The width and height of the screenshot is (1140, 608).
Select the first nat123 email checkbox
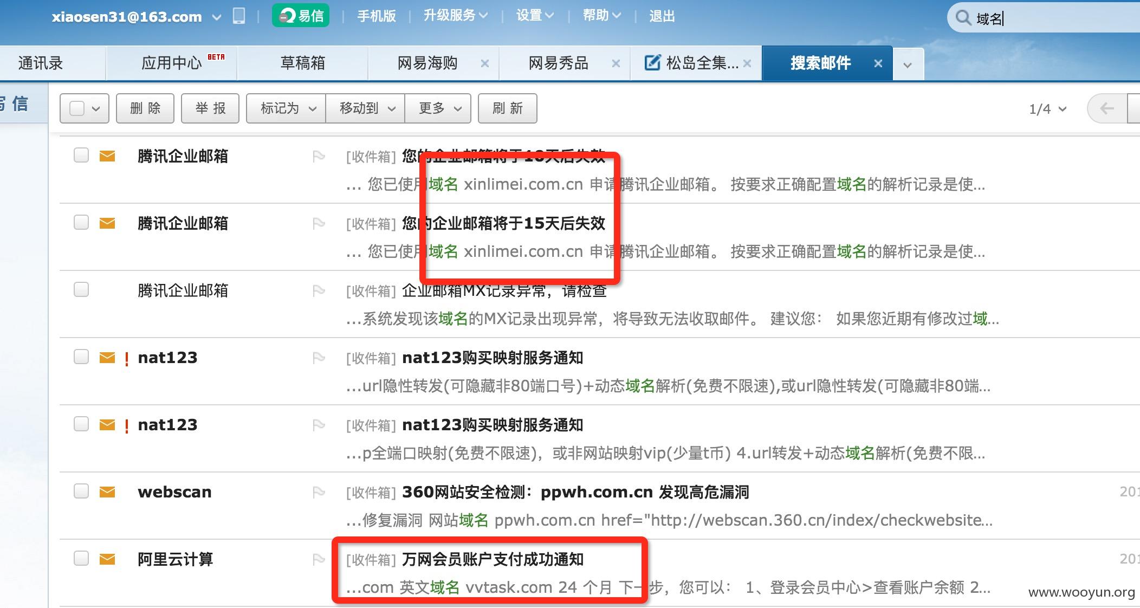pos(81,357)
